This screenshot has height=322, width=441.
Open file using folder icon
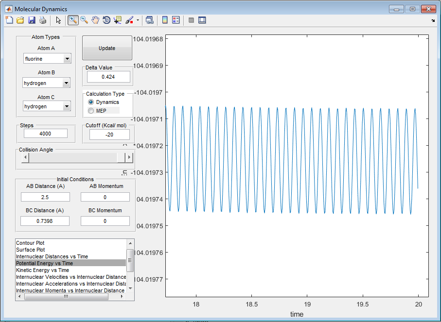[20, 20]
